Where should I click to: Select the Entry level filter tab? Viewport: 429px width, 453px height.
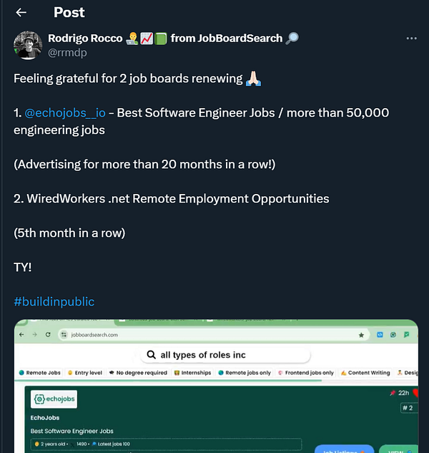[x=84, y=373]
